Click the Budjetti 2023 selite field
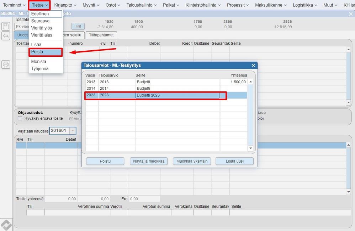This screenshot has width=355, height=231. [x=177, y=95]
